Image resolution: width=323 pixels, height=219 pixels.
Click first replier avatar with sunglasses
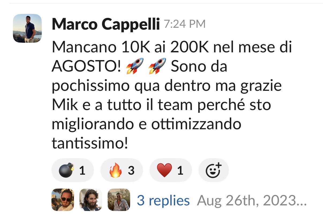(62, 200)
